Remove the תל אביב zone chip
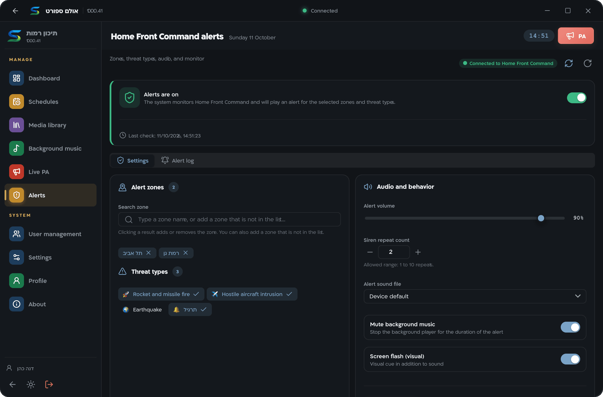 coord(148,253)
